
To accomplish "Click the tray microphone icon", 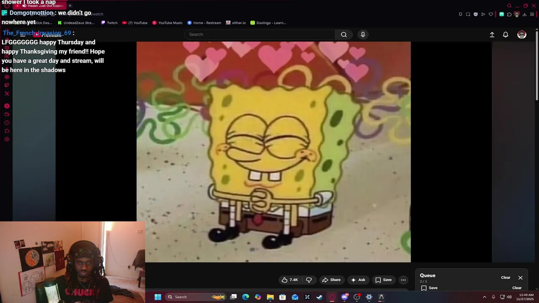I will point(493,297).
